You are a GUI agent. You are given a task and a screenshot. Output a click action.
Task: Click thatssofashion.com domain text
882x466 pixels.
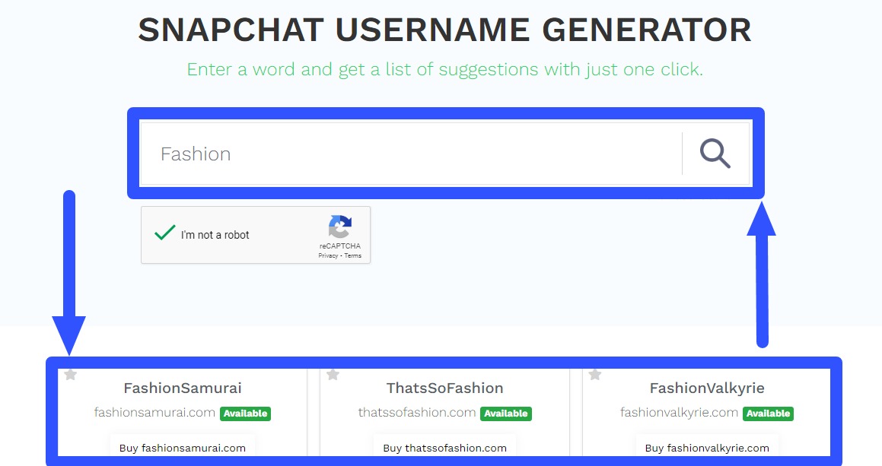coord(417,413)
